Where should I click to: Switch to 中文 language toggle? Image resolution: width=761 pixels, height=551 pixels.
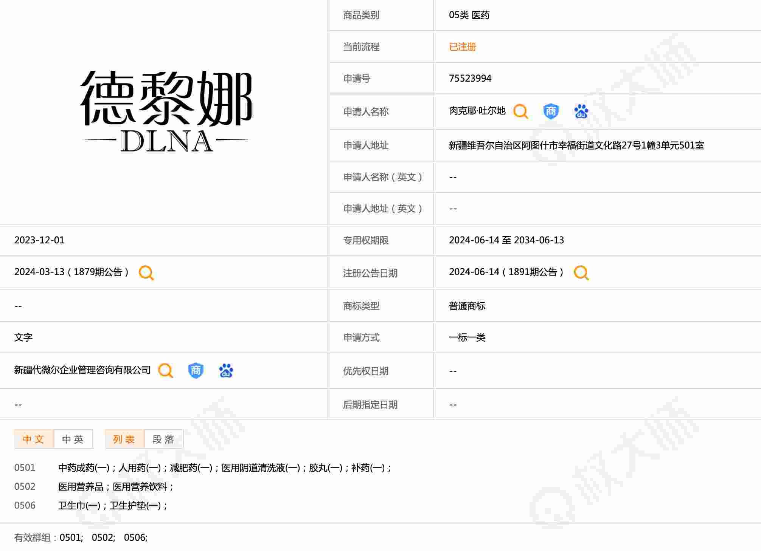34,439
